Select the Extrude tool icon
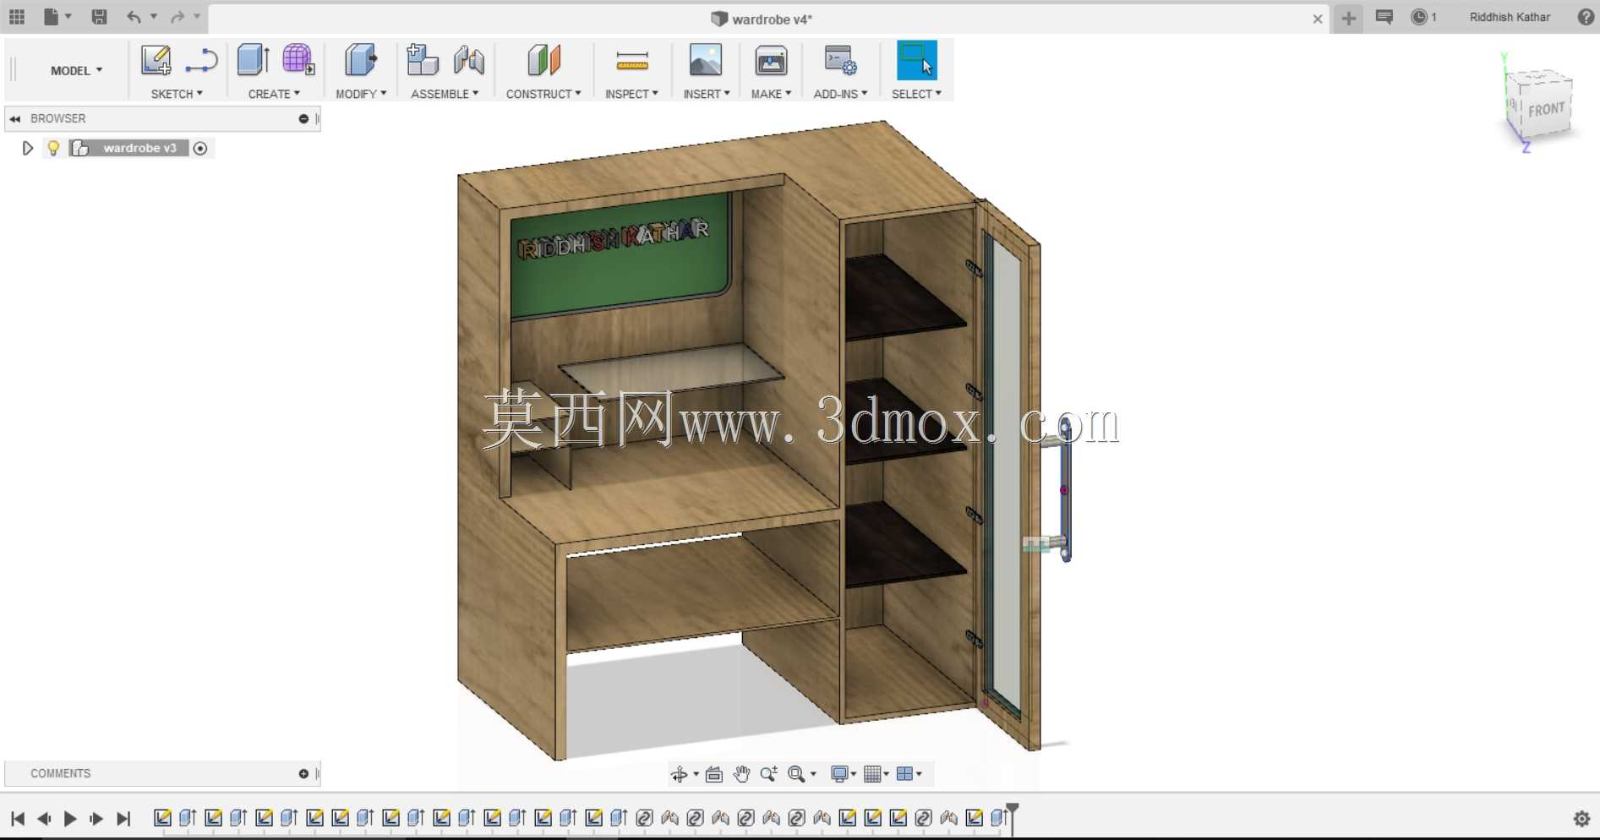Screen dimensions: 1600x840 pos(253,60)
